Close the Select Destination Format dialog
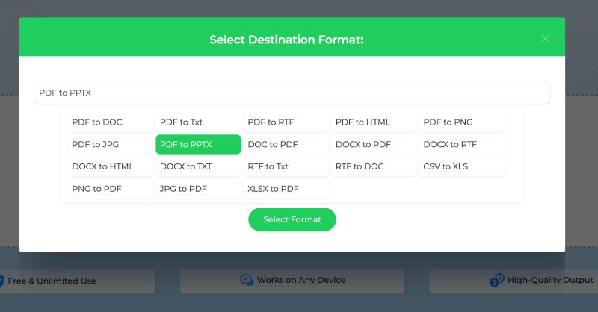The image size is (598, 312). (546, 38)
